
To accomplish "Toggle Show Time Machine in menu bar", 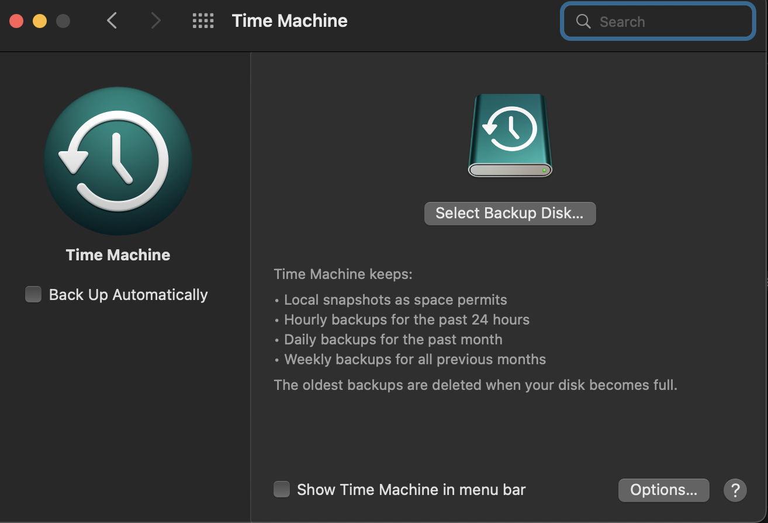I will coord(282,489).
